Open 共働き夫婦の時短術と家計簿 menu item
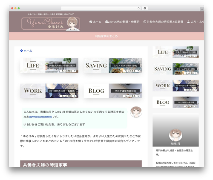Image resolution: width=213 pixels, height=180 pixels. coord(163,22)
